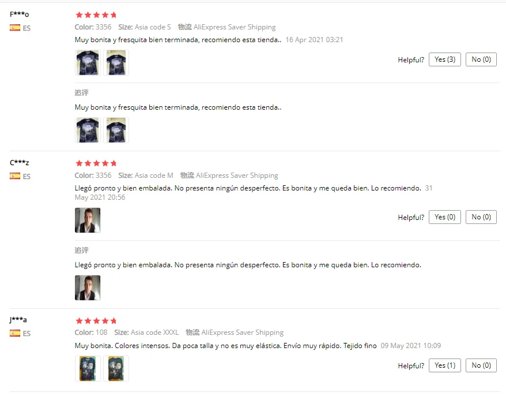This screenshot has width=506, height=396.
Task: Click the star rating on F***o's review
Action: [x=96, y=15]
